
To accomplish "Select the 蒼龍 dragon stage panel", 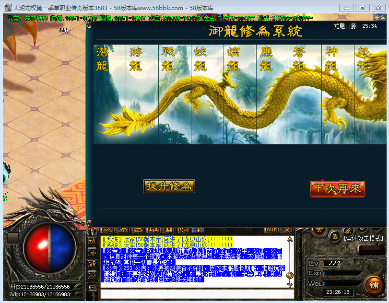I will 306,94.
